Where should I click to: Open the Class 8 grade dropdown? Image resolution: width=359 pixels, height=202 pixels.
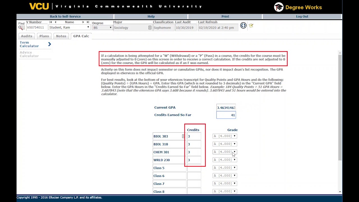tap(225, 191)
